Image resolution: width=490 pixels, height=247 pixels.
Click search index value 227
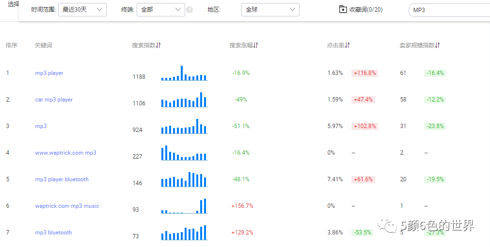point(137,156)
